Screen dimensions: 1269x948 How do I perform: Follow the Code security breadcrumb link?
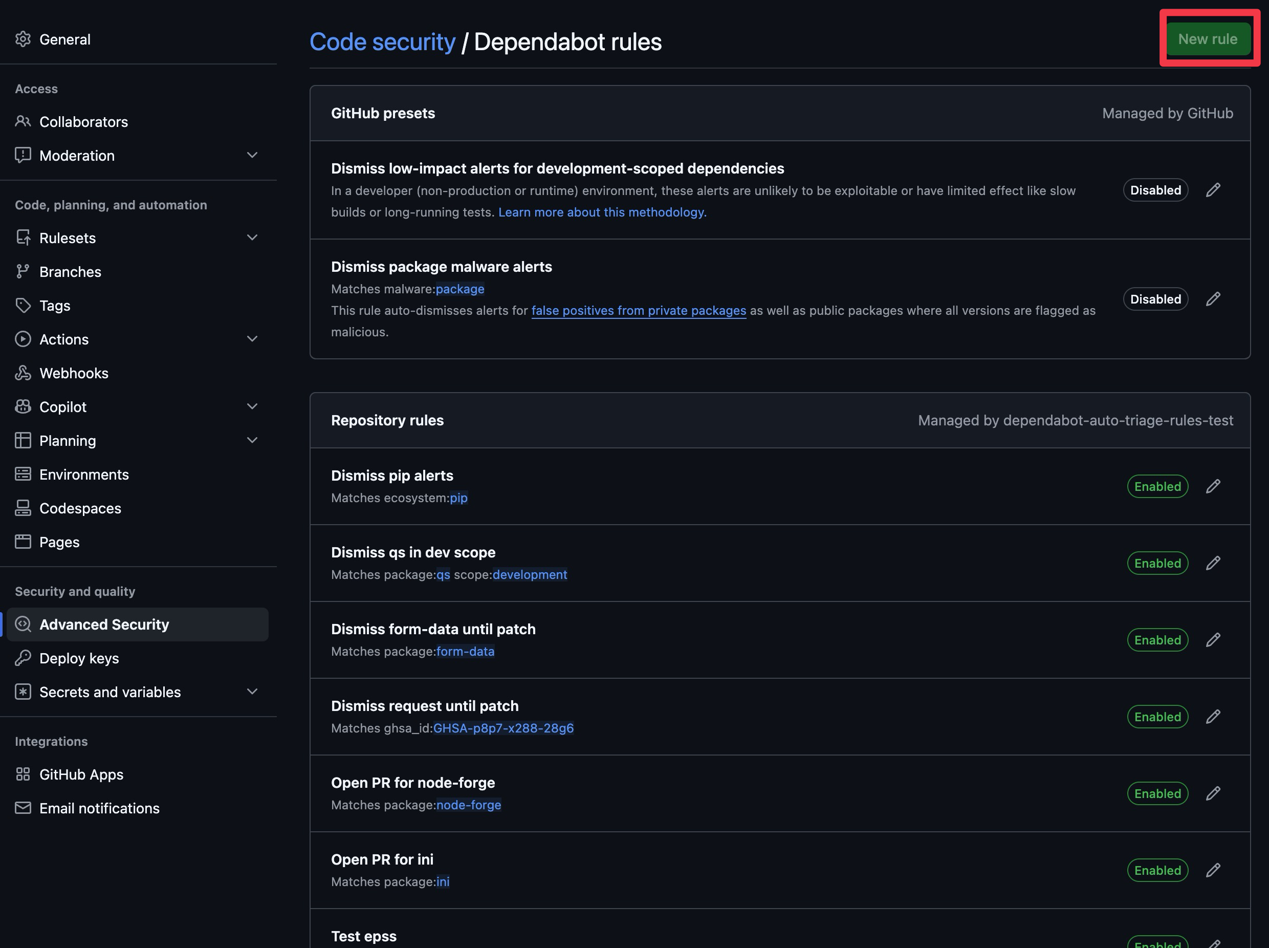383,42
